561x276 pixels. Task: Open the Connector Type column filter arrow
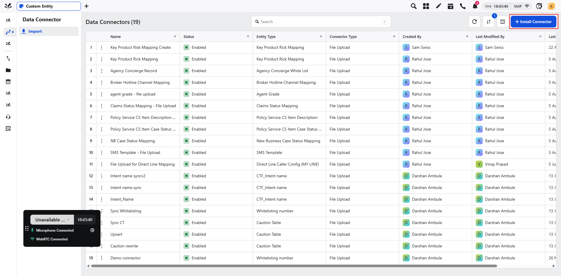click(x=394, y=37)
